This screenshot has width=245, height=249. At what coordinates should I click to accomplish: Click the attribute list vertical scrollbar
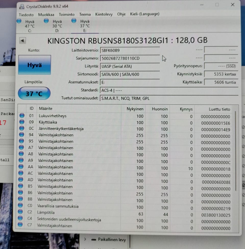[236, 151]
